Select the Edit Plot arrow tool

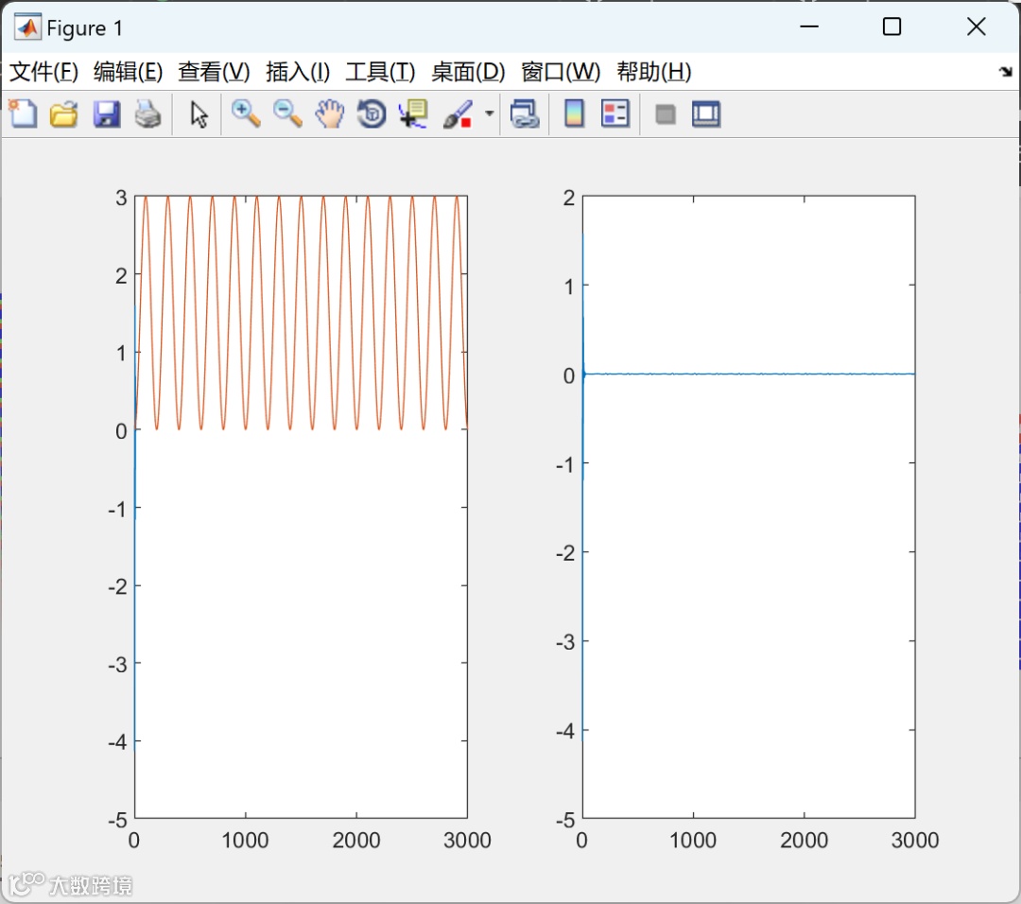(199, 114)
